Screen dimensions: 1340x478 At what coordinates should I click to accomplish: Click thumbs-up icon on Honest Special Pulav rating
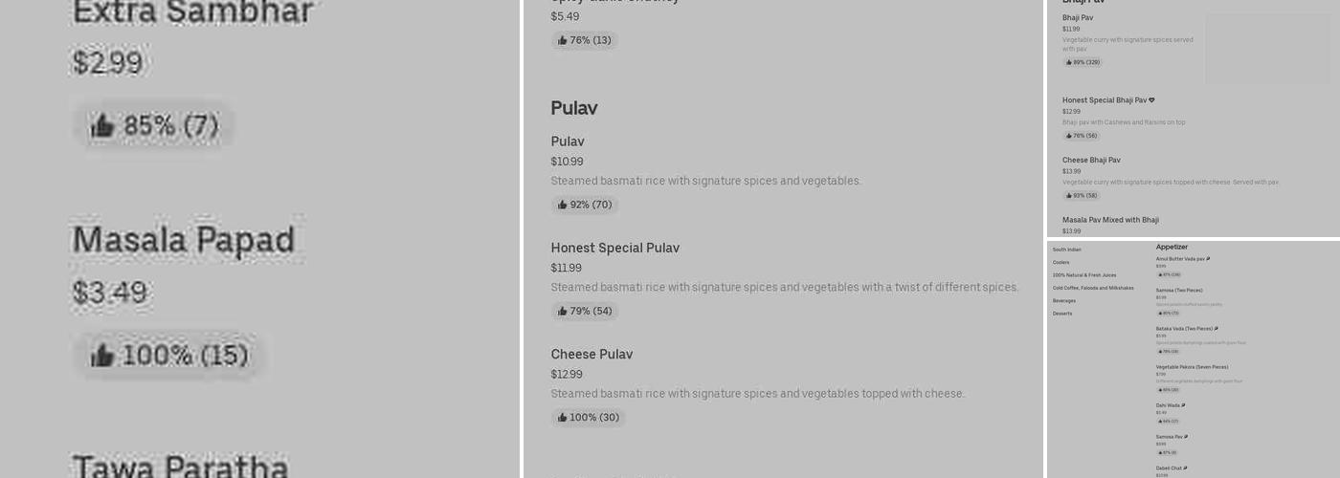563,311
